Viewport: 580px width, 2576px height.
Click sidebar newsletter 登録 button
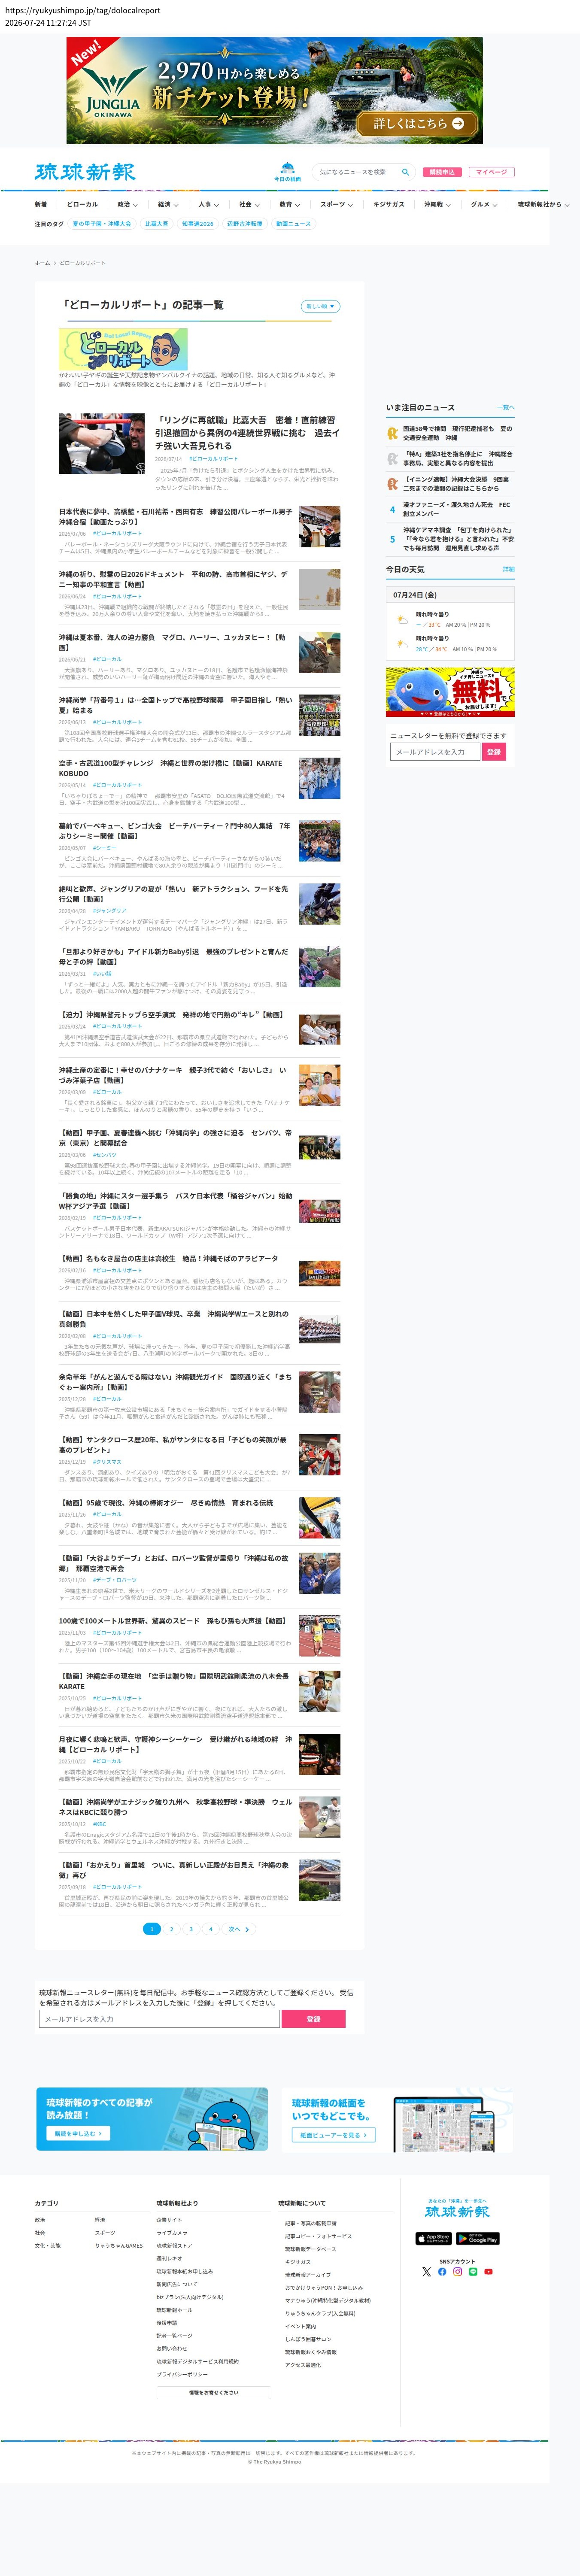(x=494, y=752)
